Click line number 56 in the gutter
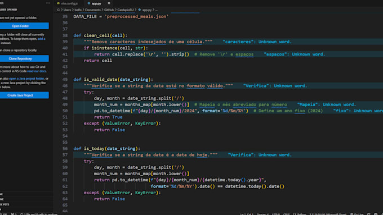Screen dimensions: 383x215 [65, 149]
